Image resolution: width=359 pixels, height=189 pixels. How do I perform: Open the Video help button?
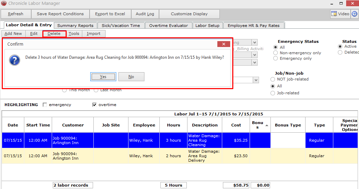pyautogui.click(x=340, y=14)
